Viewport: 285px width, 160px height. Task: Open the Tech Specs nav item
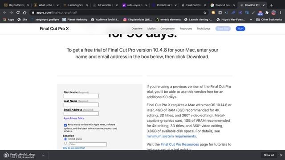click(204, 28)
